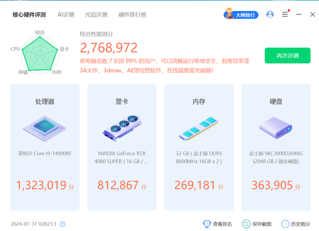Viewport: 319px width, 231px height.
Task: Click the 保存截图 crop icon
Action: 246,224
